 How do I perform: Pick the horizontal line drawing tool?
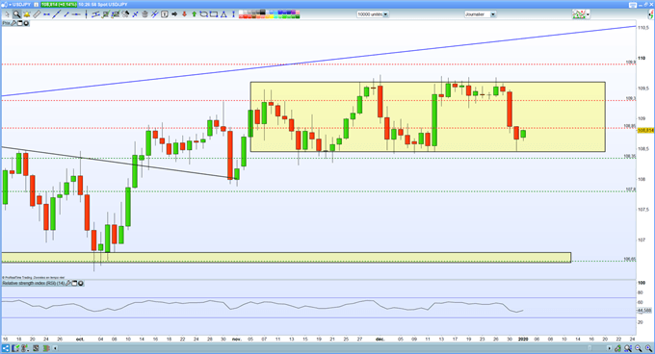[x=76, y=14]
